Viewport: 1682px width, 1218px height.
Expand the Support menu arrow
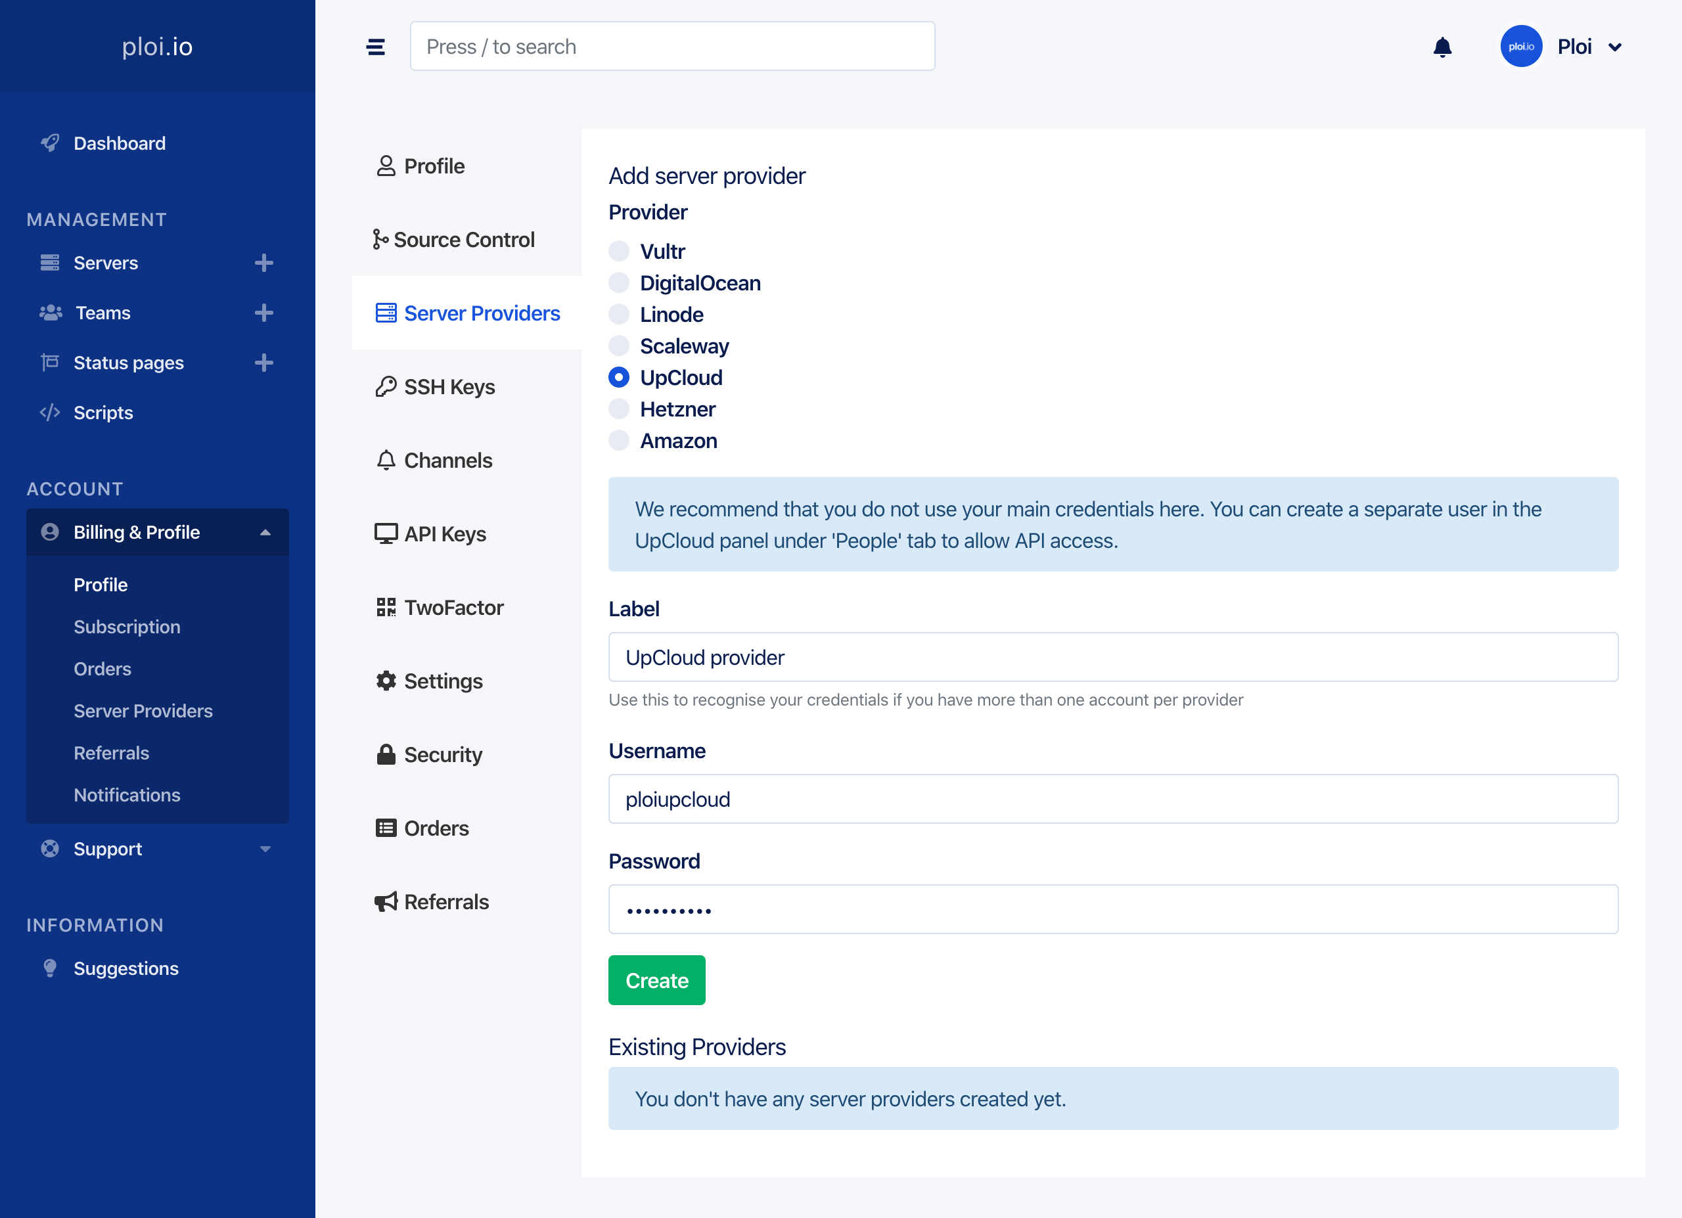click(265, 849)
